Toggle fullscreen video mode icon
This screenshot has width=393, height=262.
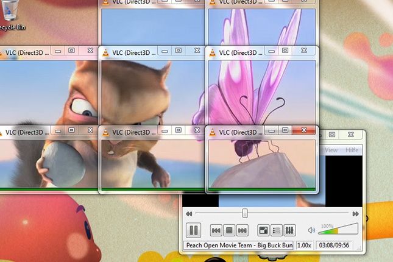[x=263, y=230]
